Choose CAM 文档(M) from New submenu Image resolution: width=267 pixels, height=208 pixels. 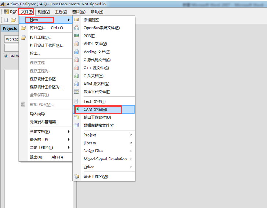pos(104,109)
